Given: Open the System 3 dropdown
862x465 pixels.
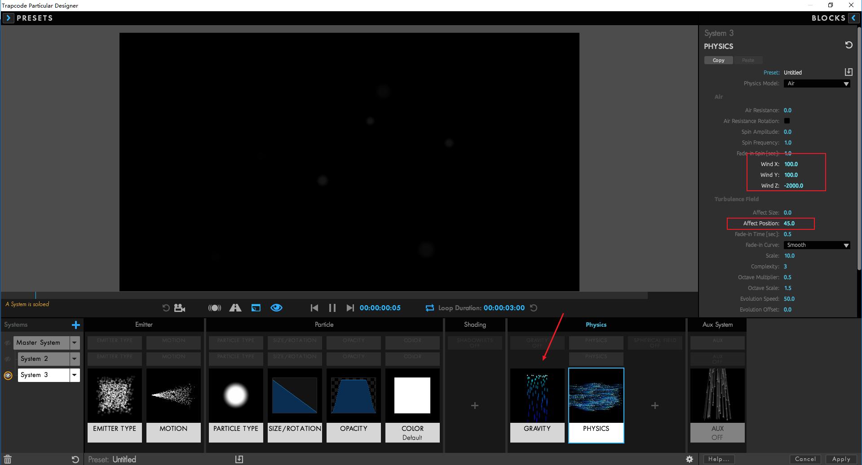Looking at the screenshot, I should [75, 375].
